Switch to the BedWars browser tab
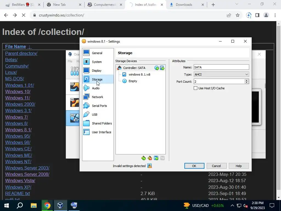 coord(23,5)
